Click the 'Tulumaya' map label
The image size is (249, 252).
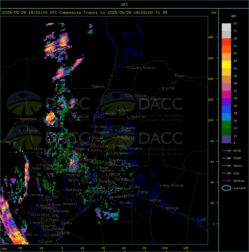click(102, 132)
